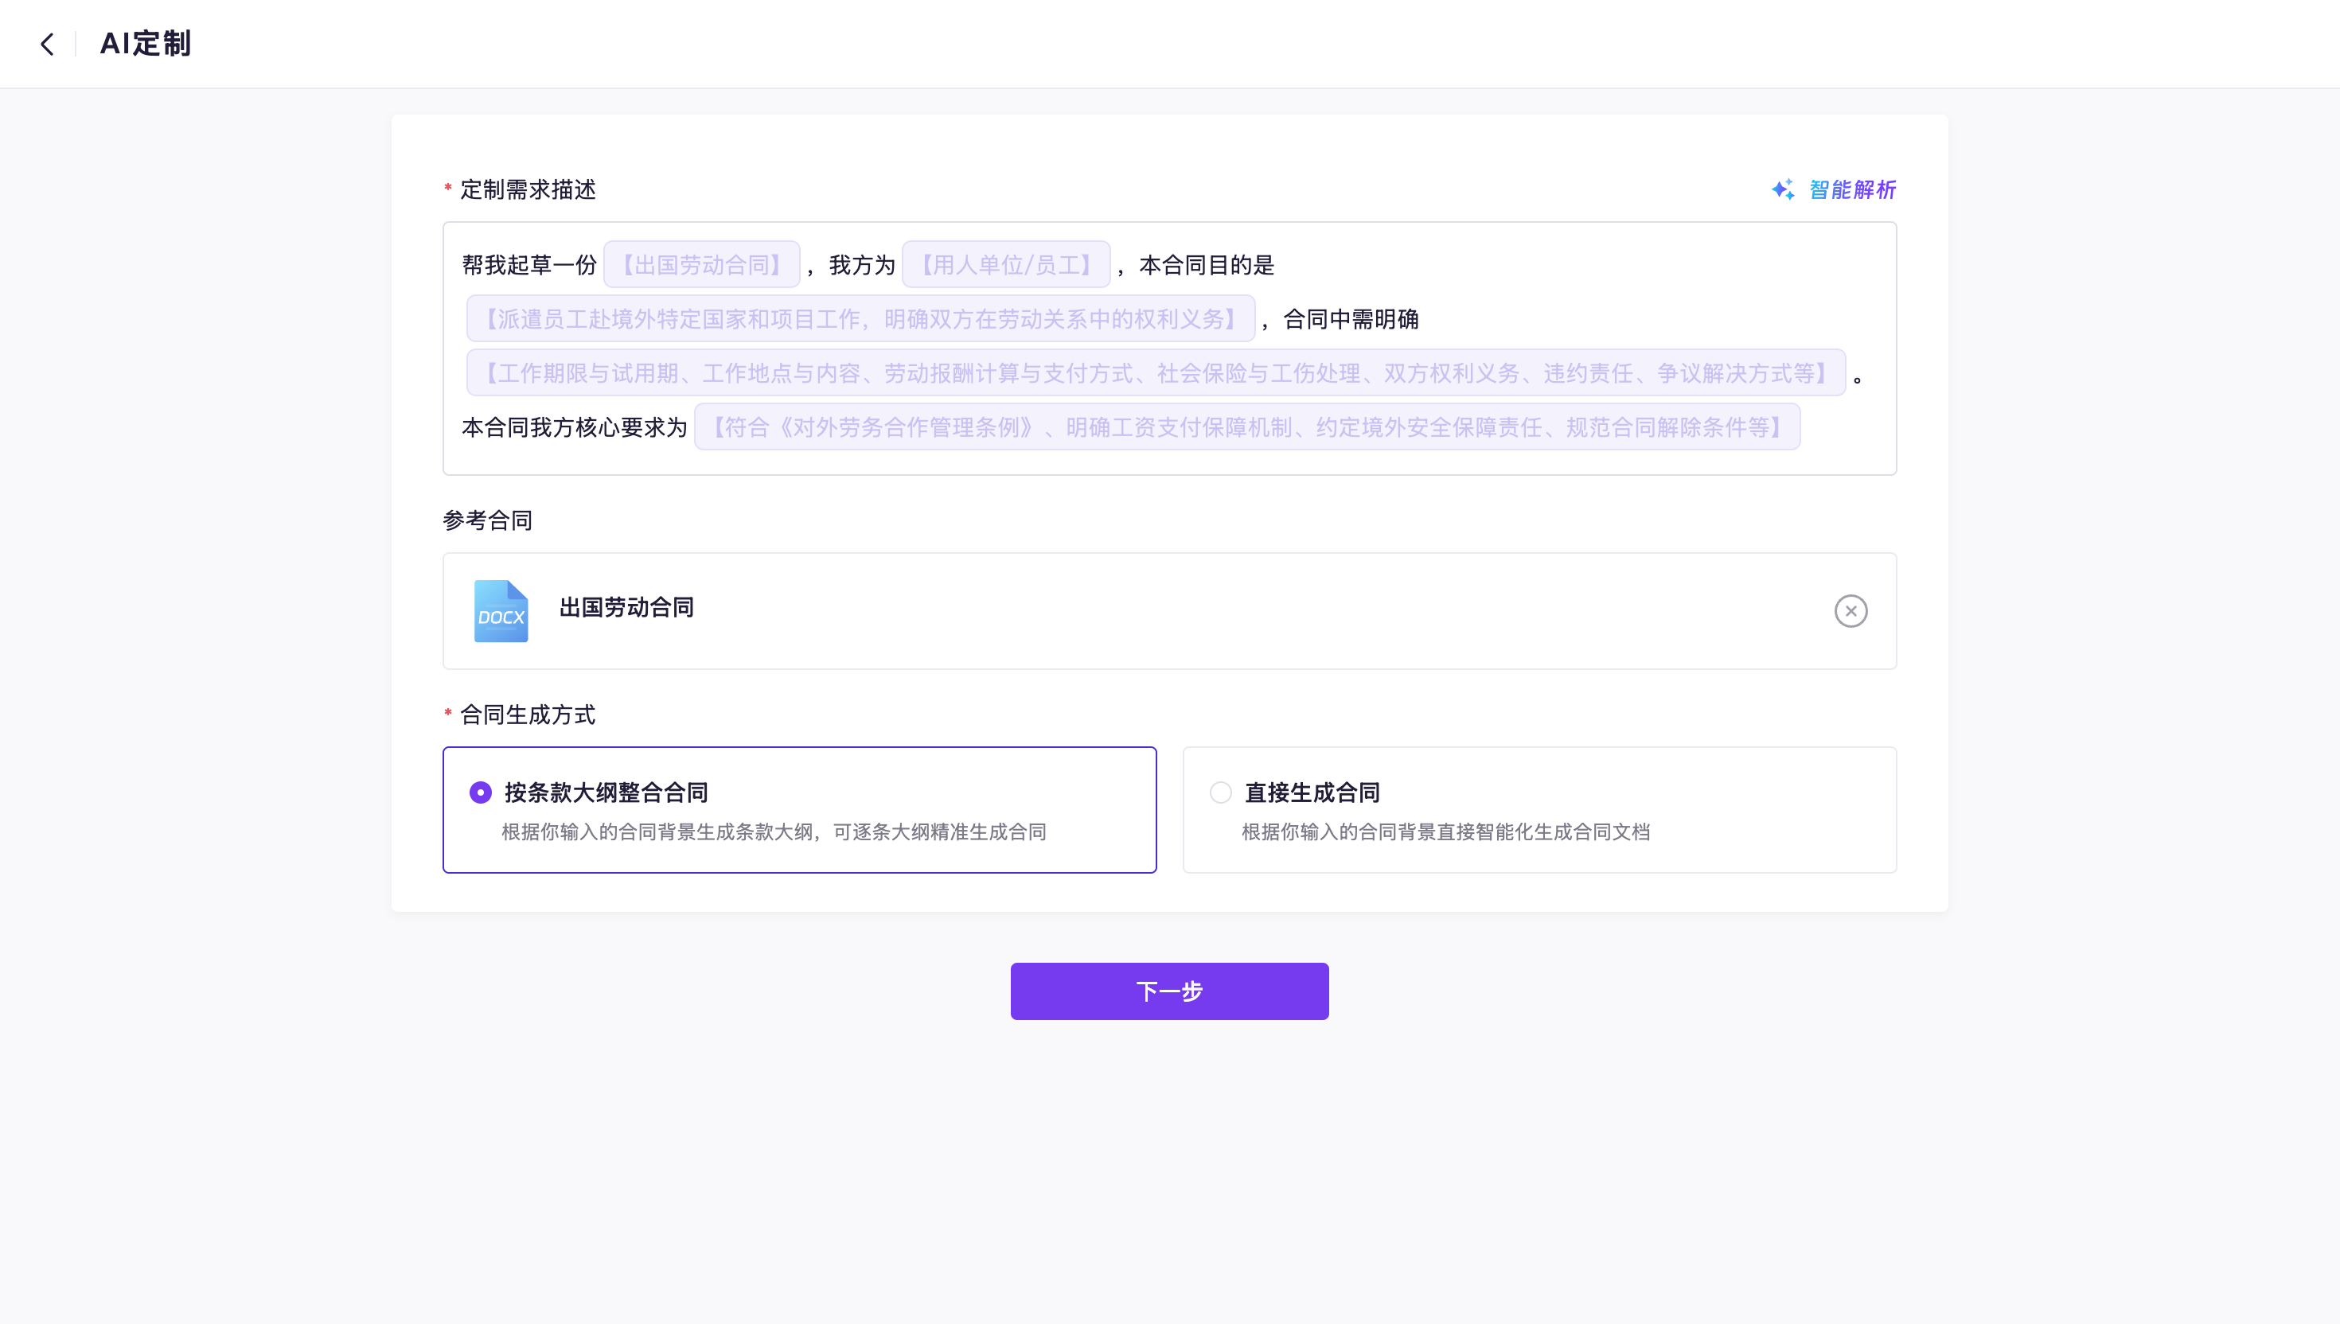Click the 工作期限与试用期 contract terms field
The height and width of the screenshot is (1324, 2340).
point(1155,373)
